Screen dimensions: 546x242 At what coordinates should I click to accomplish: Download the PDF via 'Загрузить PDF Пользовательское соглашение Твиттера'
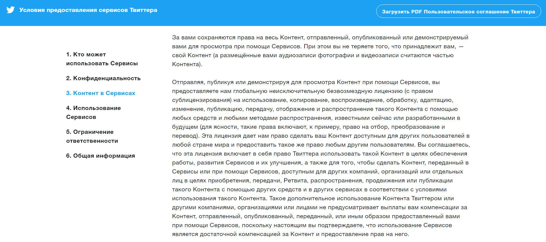[458, 11]
